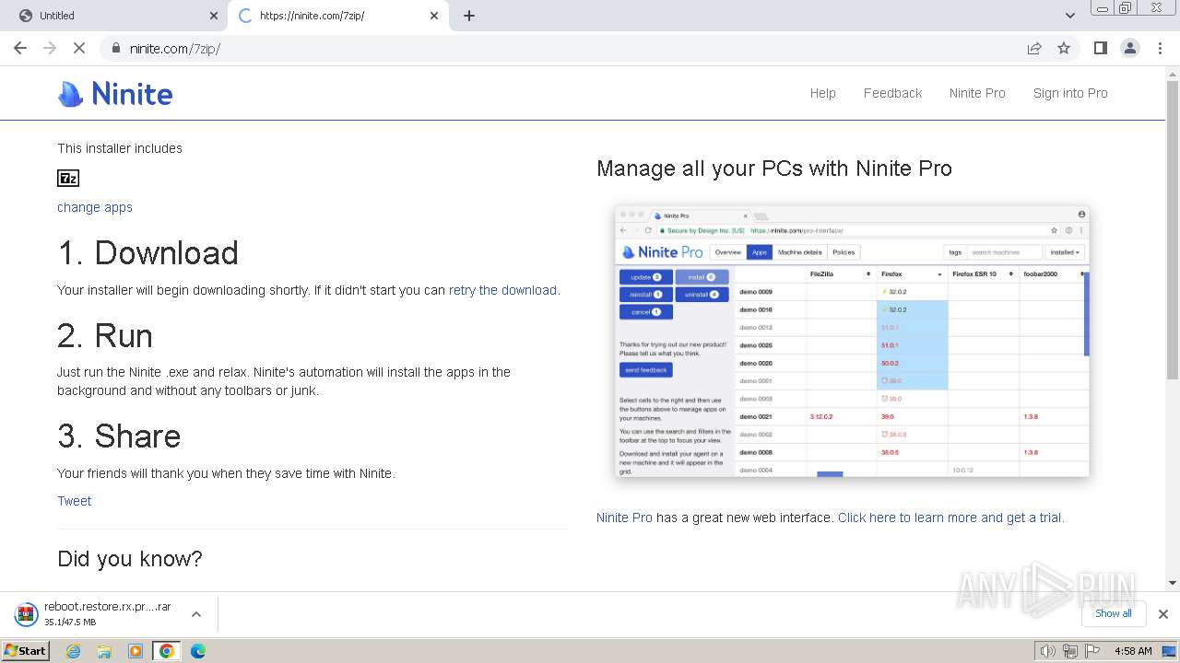Viewport: 1180px width, 663px height.
Task: Click the scrollbar down arrow
Action: pyautogui.click(x=1173, y=583)
